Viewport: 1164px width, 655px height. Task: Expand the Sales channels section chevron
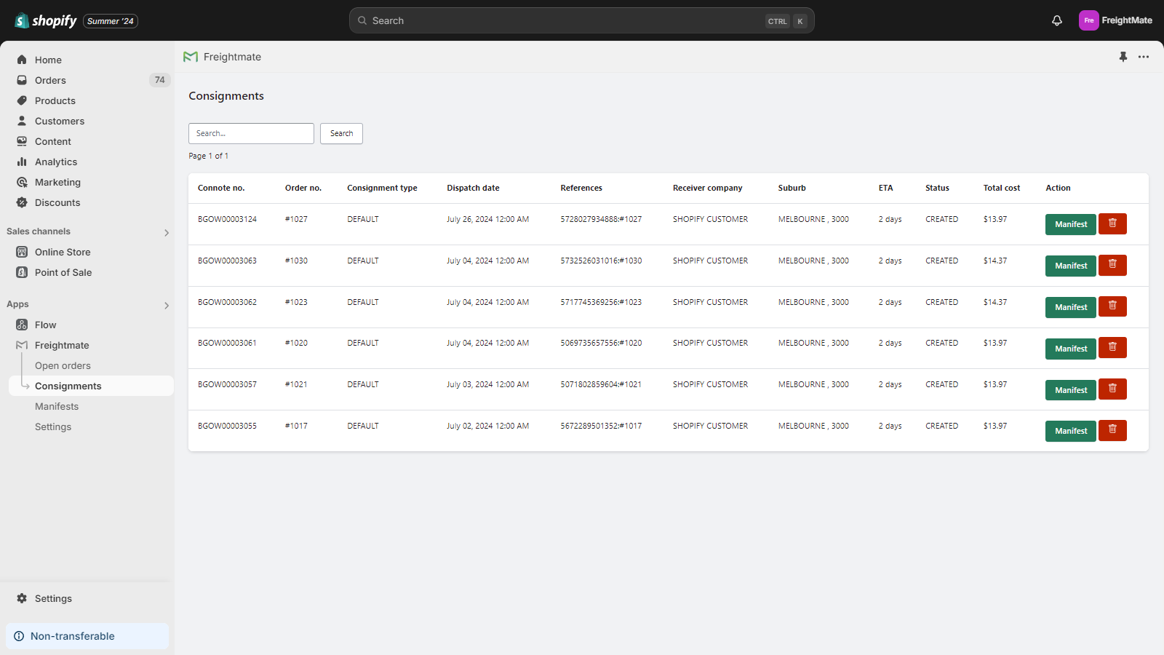[167, 232]
